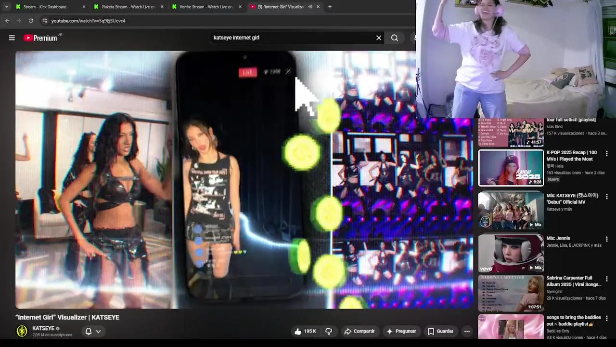Close the Vonfire Stream tab
Image resolution: width=616 pixels, height=347 pixels.
[240, 7]
